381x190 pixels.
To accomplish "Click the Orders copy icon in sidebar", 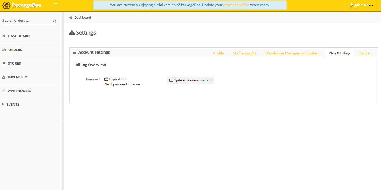I will tap(4, 50).
